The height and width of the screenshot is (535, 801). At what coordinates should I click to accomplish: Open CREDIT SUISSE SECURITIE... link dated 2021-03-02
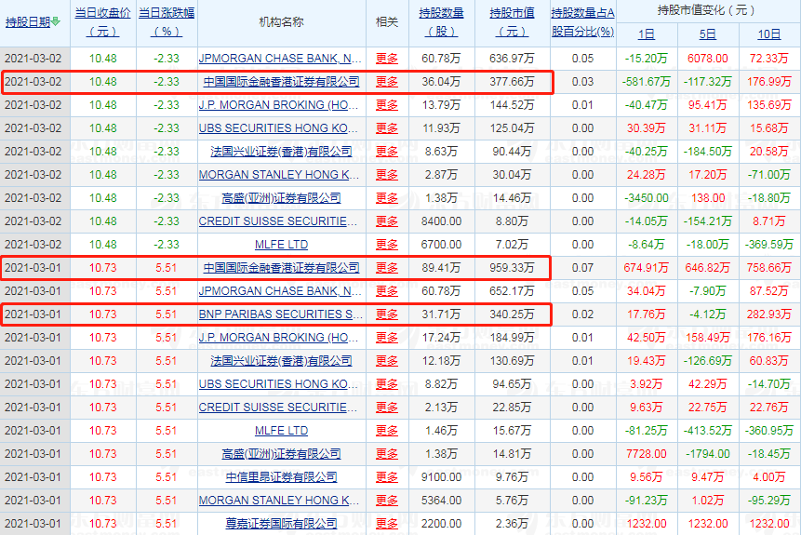click(278, 221)
